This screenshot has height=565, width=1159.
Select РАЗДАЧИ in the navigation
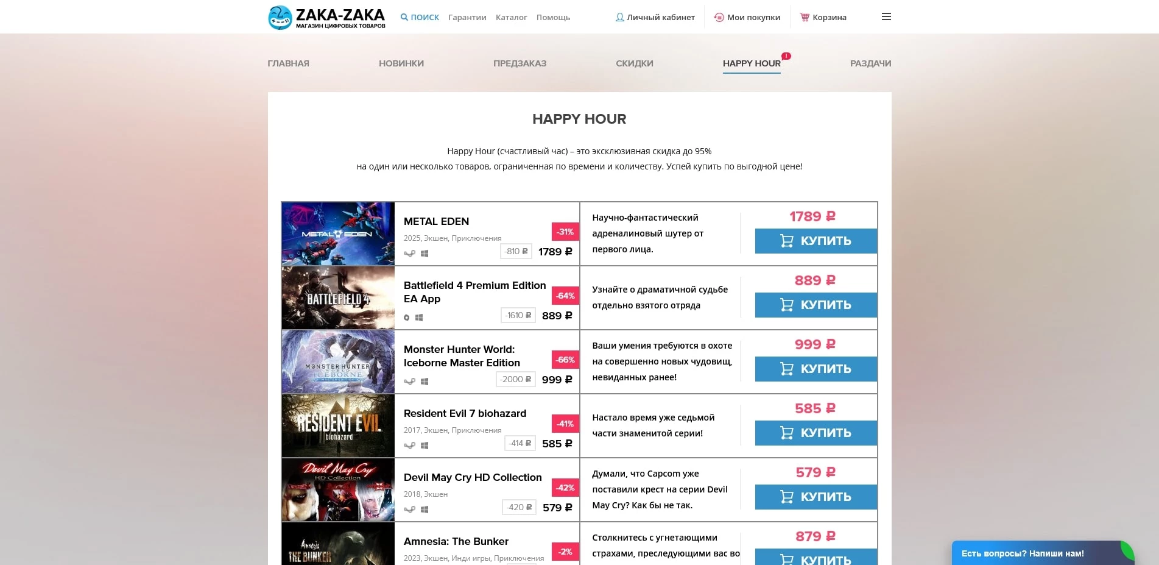[870, 63]
